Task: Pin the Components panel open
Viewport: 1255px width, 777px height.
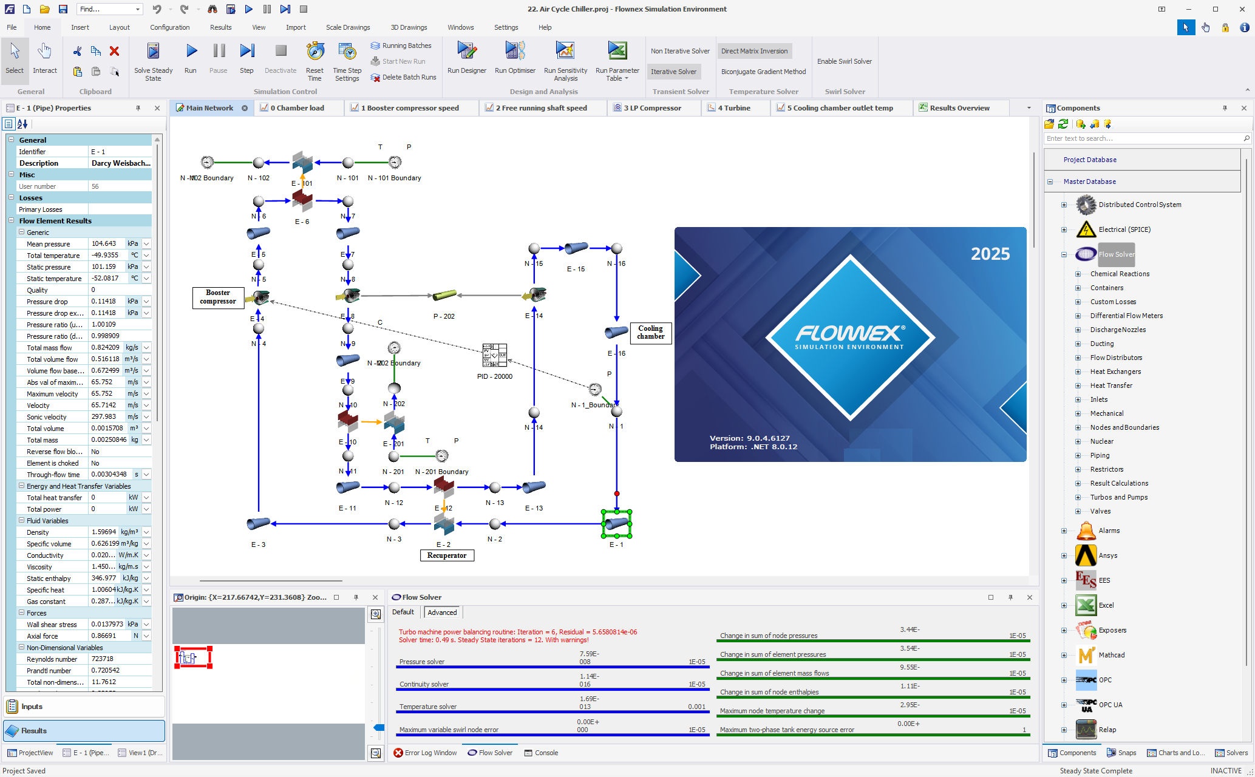Action: (1225, 107)
